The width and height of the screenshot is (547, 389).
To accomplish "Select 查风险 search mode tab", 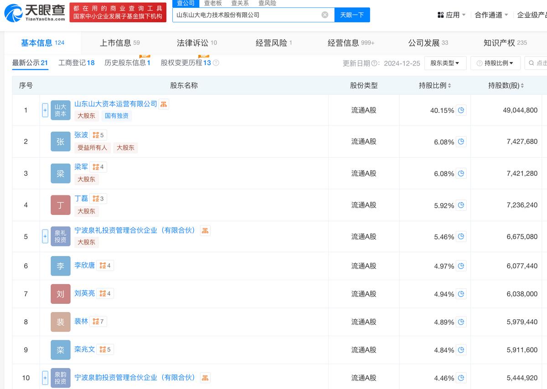I will click(267, 3).
